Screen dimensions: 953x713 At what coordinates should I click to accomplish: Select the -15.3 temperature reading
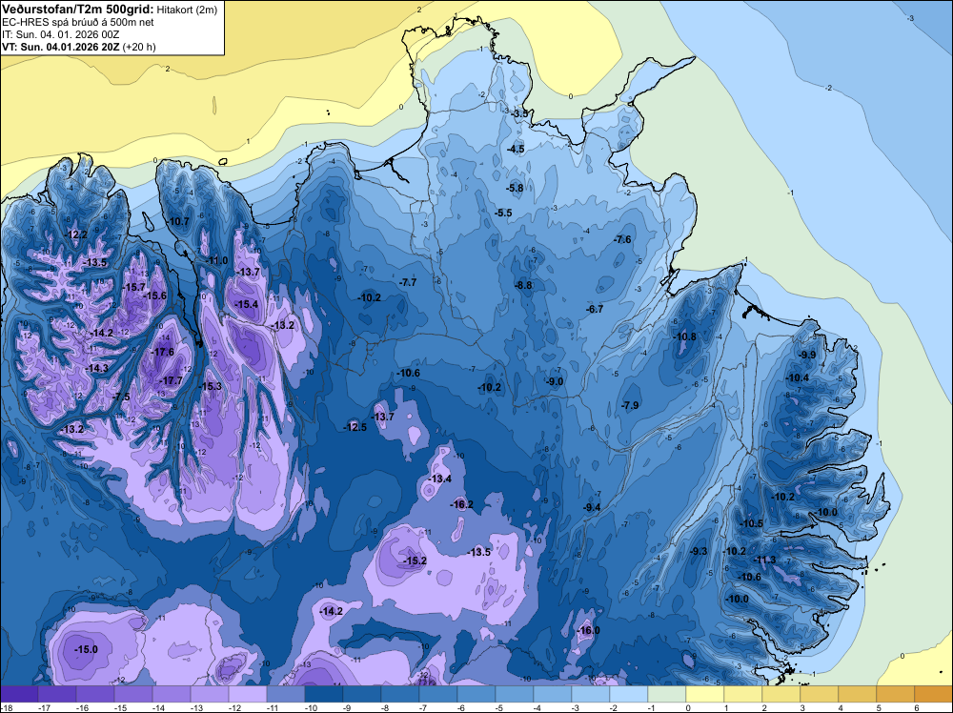211,386
